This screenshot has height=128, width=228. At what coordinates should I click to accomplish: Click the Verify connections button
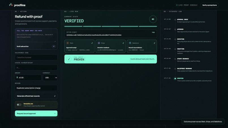(210, 5)
